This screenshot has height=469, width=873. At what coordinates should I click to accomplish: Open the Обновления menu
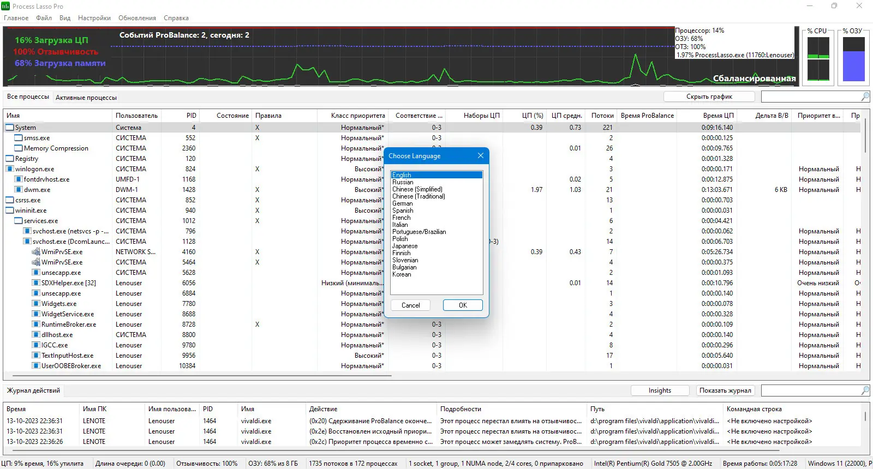pyautogui.click(x=137, y=18)
